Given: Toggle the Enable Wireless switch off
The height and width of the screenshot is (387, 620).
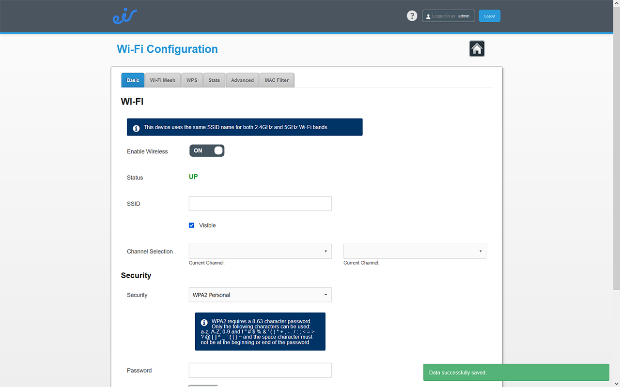Looking at the screenshot, I should 207,151.
